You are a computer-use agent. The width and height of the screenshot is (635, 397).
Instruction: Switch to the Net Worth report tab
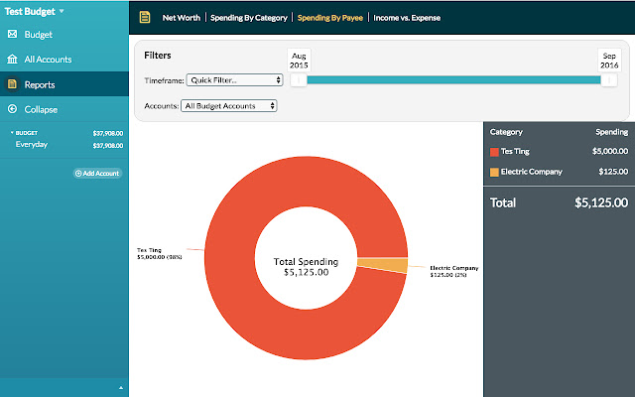coord(183,18)
